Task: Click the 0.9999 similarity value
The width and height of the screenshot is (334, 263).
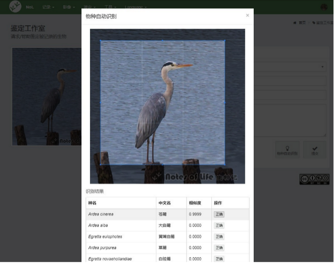Action: coord(195,214)
